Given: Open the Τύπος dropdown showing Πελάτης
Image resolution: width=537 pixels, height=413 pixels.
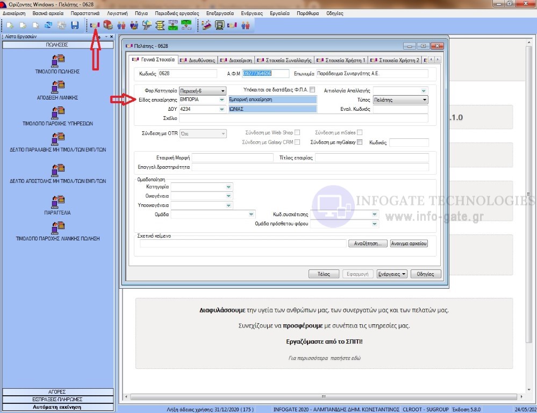Looking at the screenshot, I should click(x=424, y=100).
